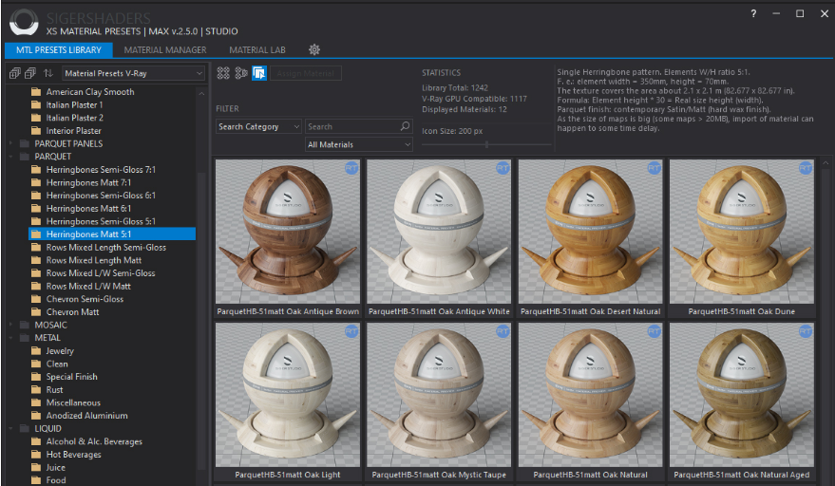835x486 pixels.
Task: Click RT badge on Oak Light thumbnail
Action: [351, 331]
